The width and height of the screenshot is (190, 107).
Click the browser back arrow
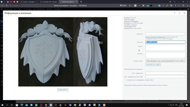coord(2,6)
